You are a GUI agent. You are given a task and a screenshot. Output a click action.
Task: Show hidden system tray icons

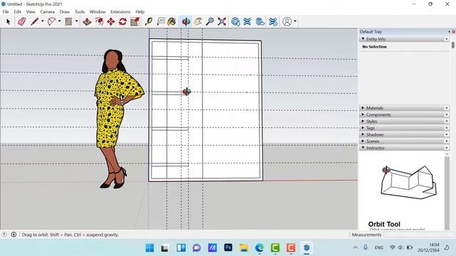(356, 247)
